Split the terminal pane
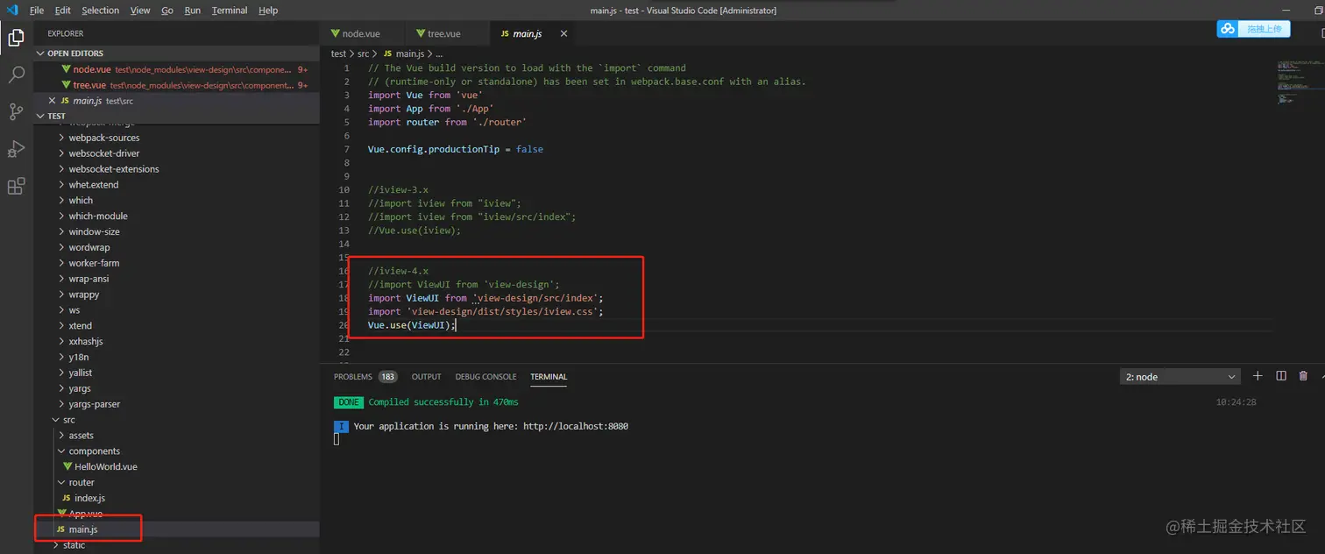This screenshot has width=1325, height=554. tap(1281, 376)
